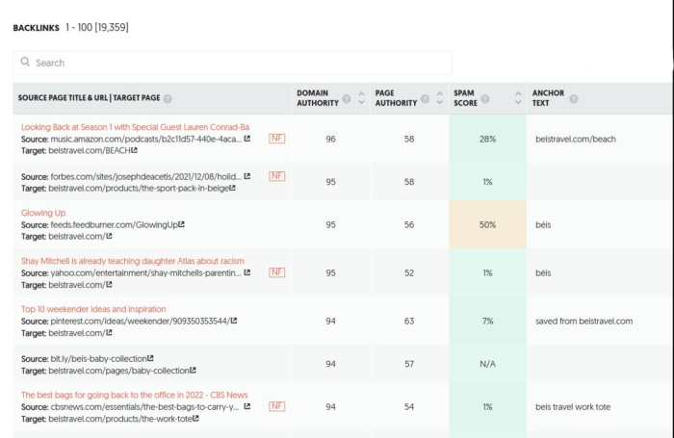
Task: Open link 'Looking Back at Season 1 with Special Guest'
Action: [135, 127]
